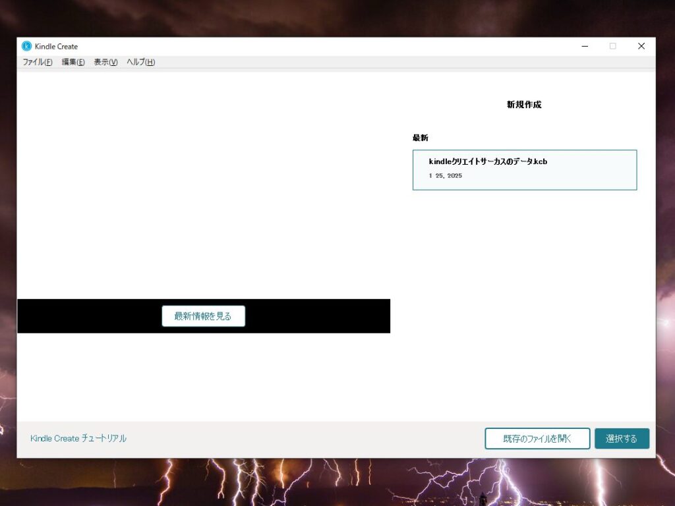Image resolution: width=675 pixels, height=506 pixels.
Task: Click the Kindle Create app icon in title bar
Action: (x=26, y=46)
